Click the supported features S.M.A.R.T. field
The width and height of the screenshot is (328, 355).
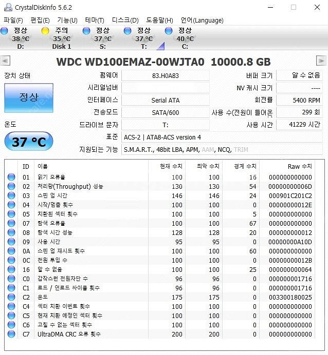point(222,149)
